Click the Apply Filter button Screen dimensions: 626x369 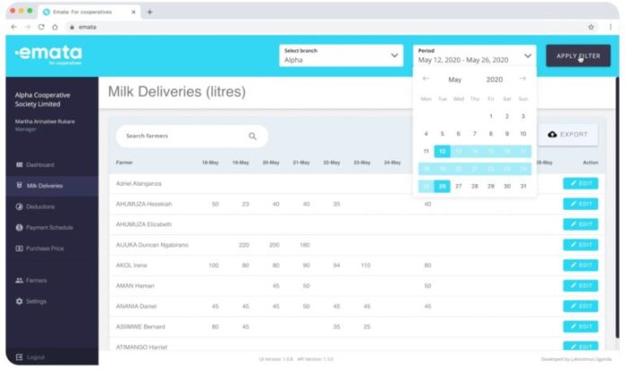click(x=577, y=56)
